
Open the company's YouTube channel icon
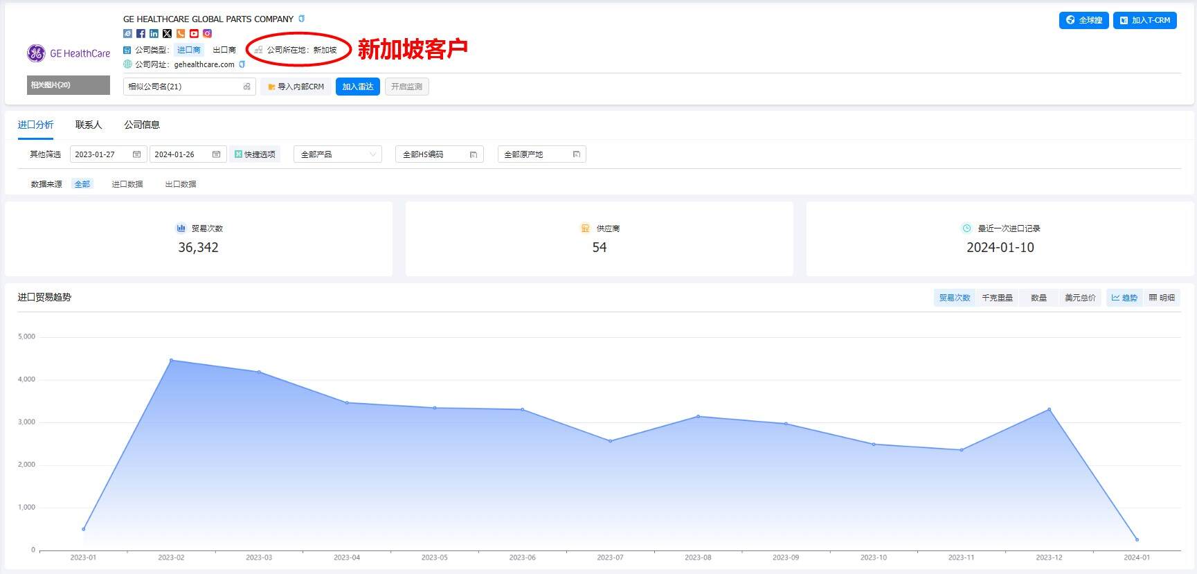tap(194, 33)
